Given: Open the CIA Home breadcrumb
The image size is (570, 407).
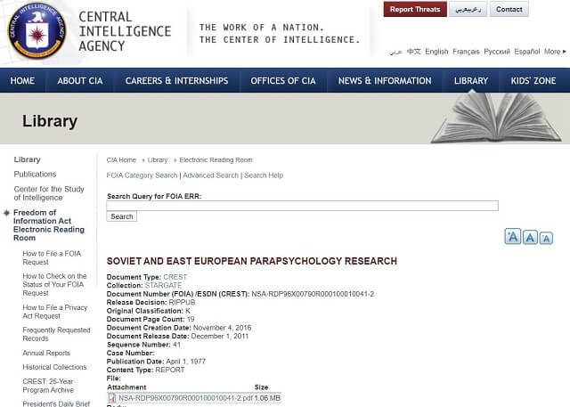Looking at the screenshot, I should [x=121, y=160].
